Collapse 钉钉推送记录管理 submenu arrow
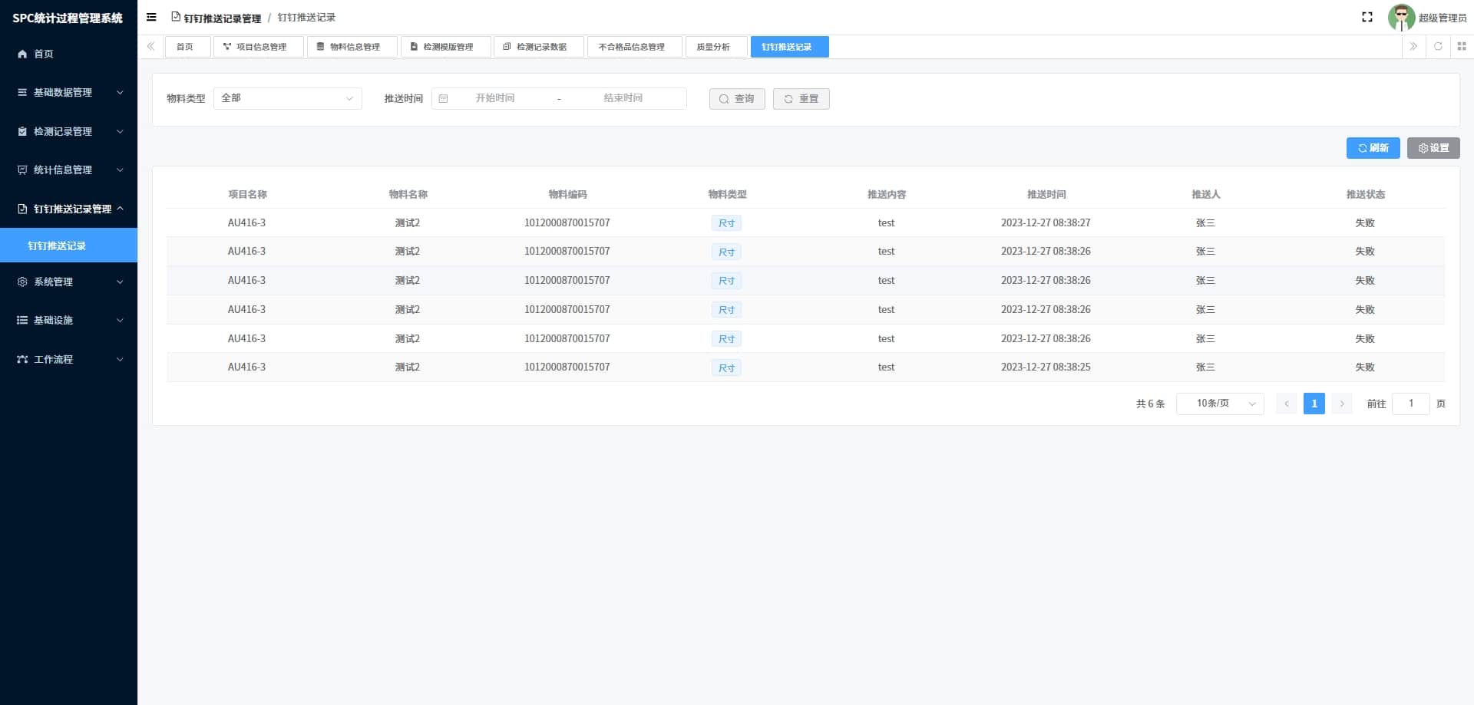1474x705 pixels. click(120, 209)
